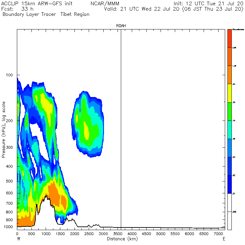The height and width of the screenshot is (245, 245).
Task: Click the 'Valid: 21 UTC Wed 22 Jul 20' text
Action: point(142,9)
